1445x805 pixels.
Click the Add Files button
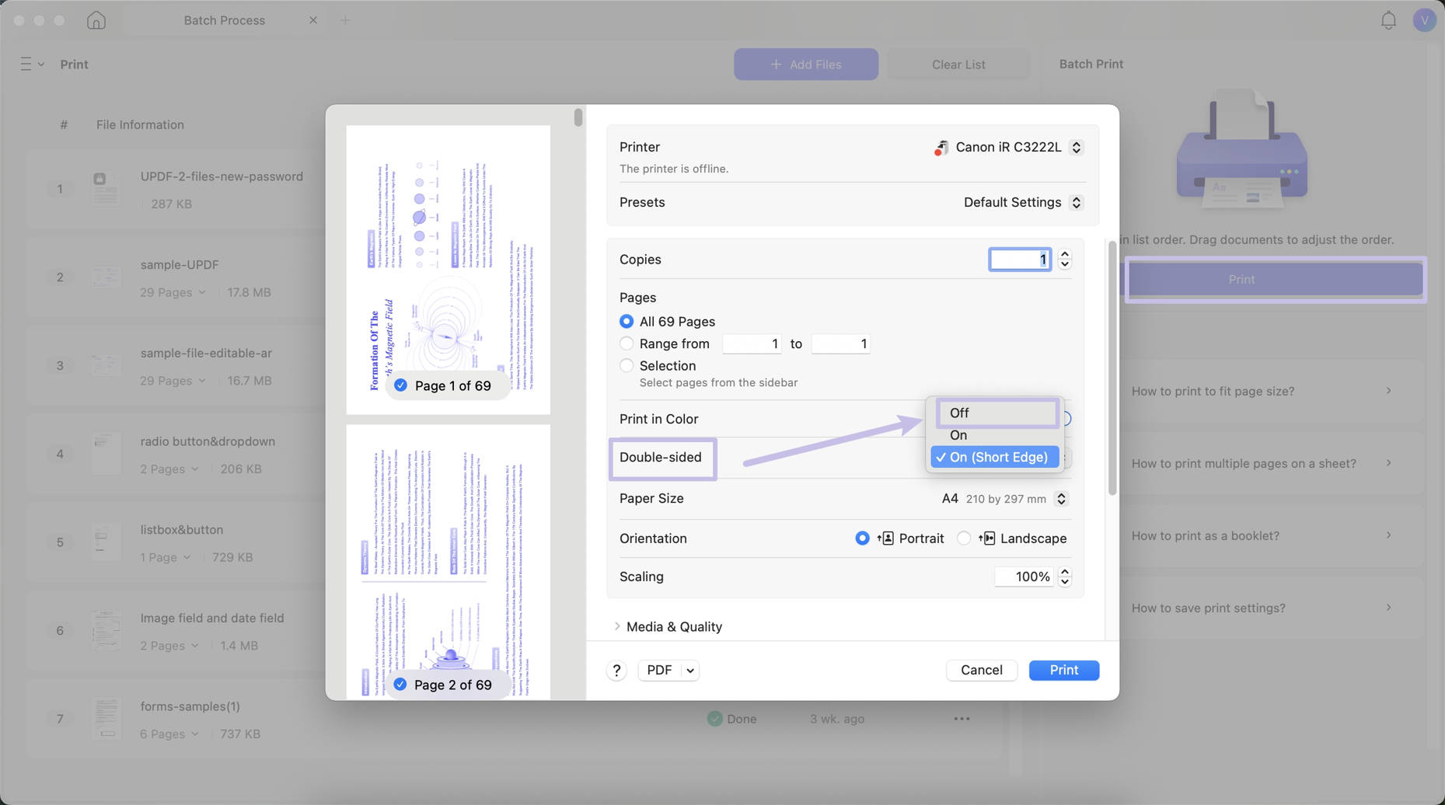(806, 64)
